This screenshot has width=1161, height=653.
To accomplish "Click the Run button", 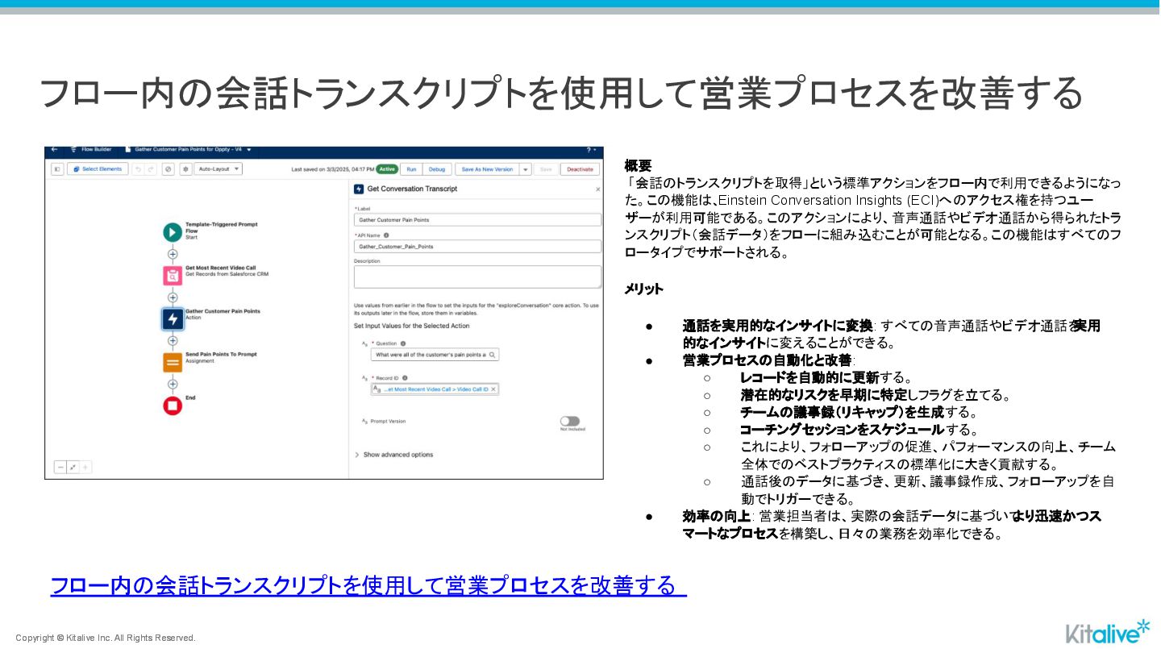I will [x=411, y=169].
